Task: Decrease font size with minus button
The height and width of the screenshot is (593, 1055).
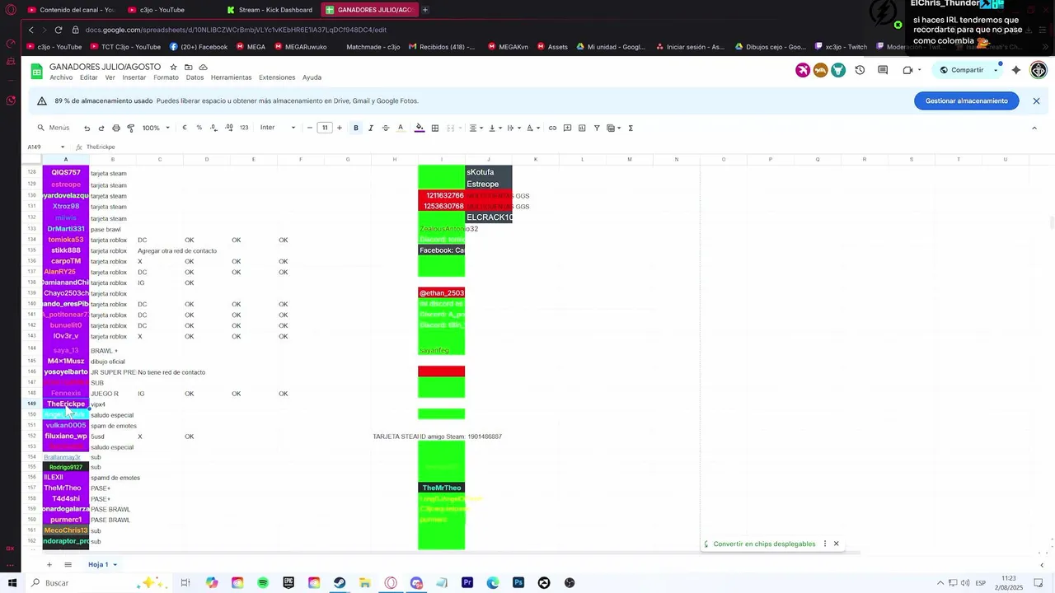Action: click(x=310, y=128)
